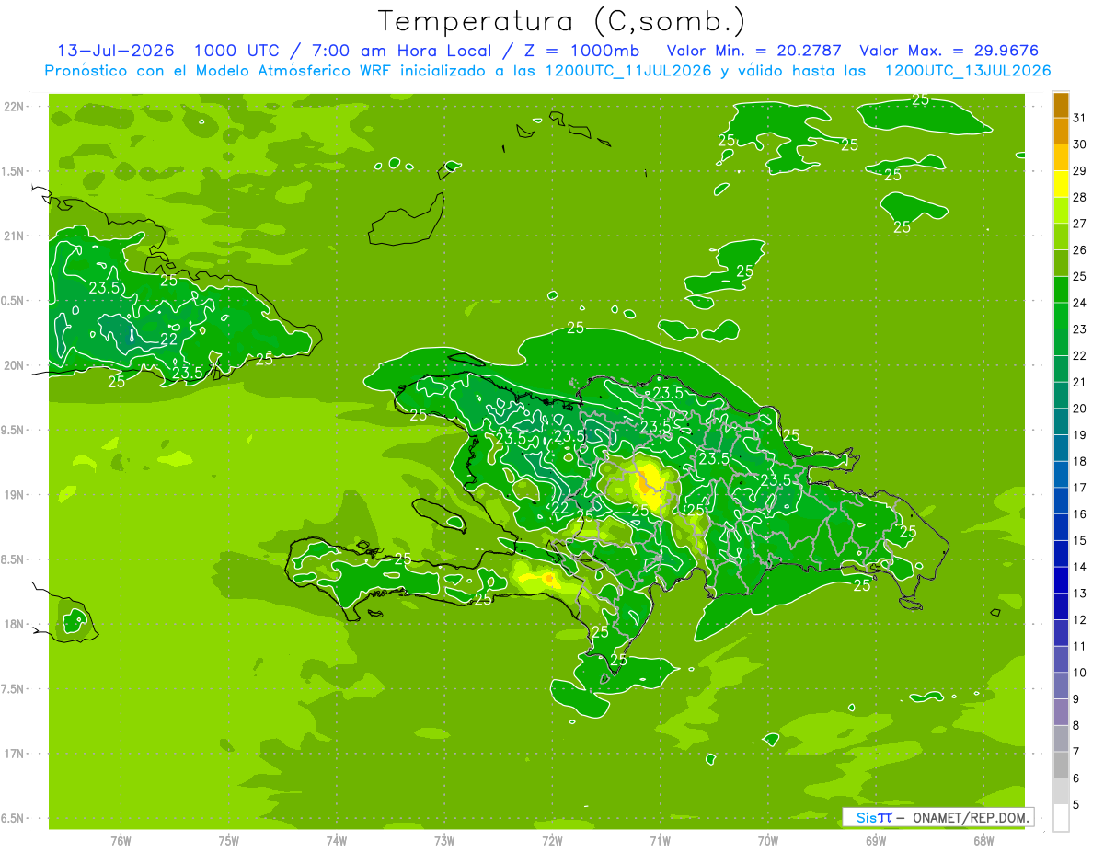
Task: Click the teal legend swatch between 19 and 20
Action: pos(1061,421)
